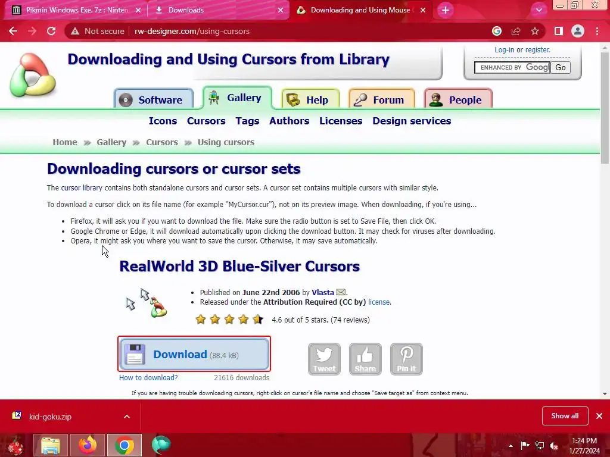This screenshot has width=610, height=457.
Task: Go to Cursors submenu
Action: point(206,121)
